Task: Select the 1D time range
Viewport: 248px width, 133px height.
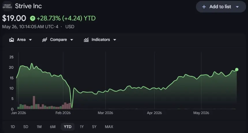Action: 13,127
